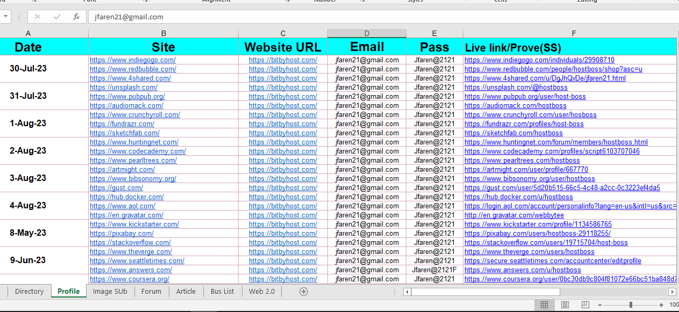Select column D header
Screen dimensions: 679x312
click(367, 33)
